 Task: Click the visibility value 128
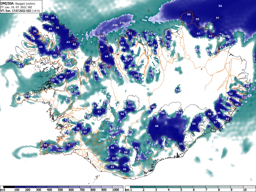pyautogui.click(x=67, y=120)
